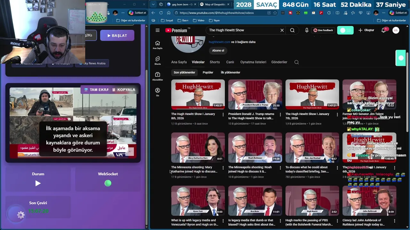Open options for January 8th show video
Viewport: 410px width, 230px height.
223,114
